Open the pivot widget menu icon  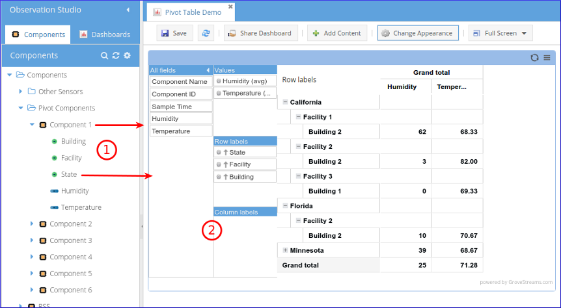pyautogui.click(x=547, y=58)
